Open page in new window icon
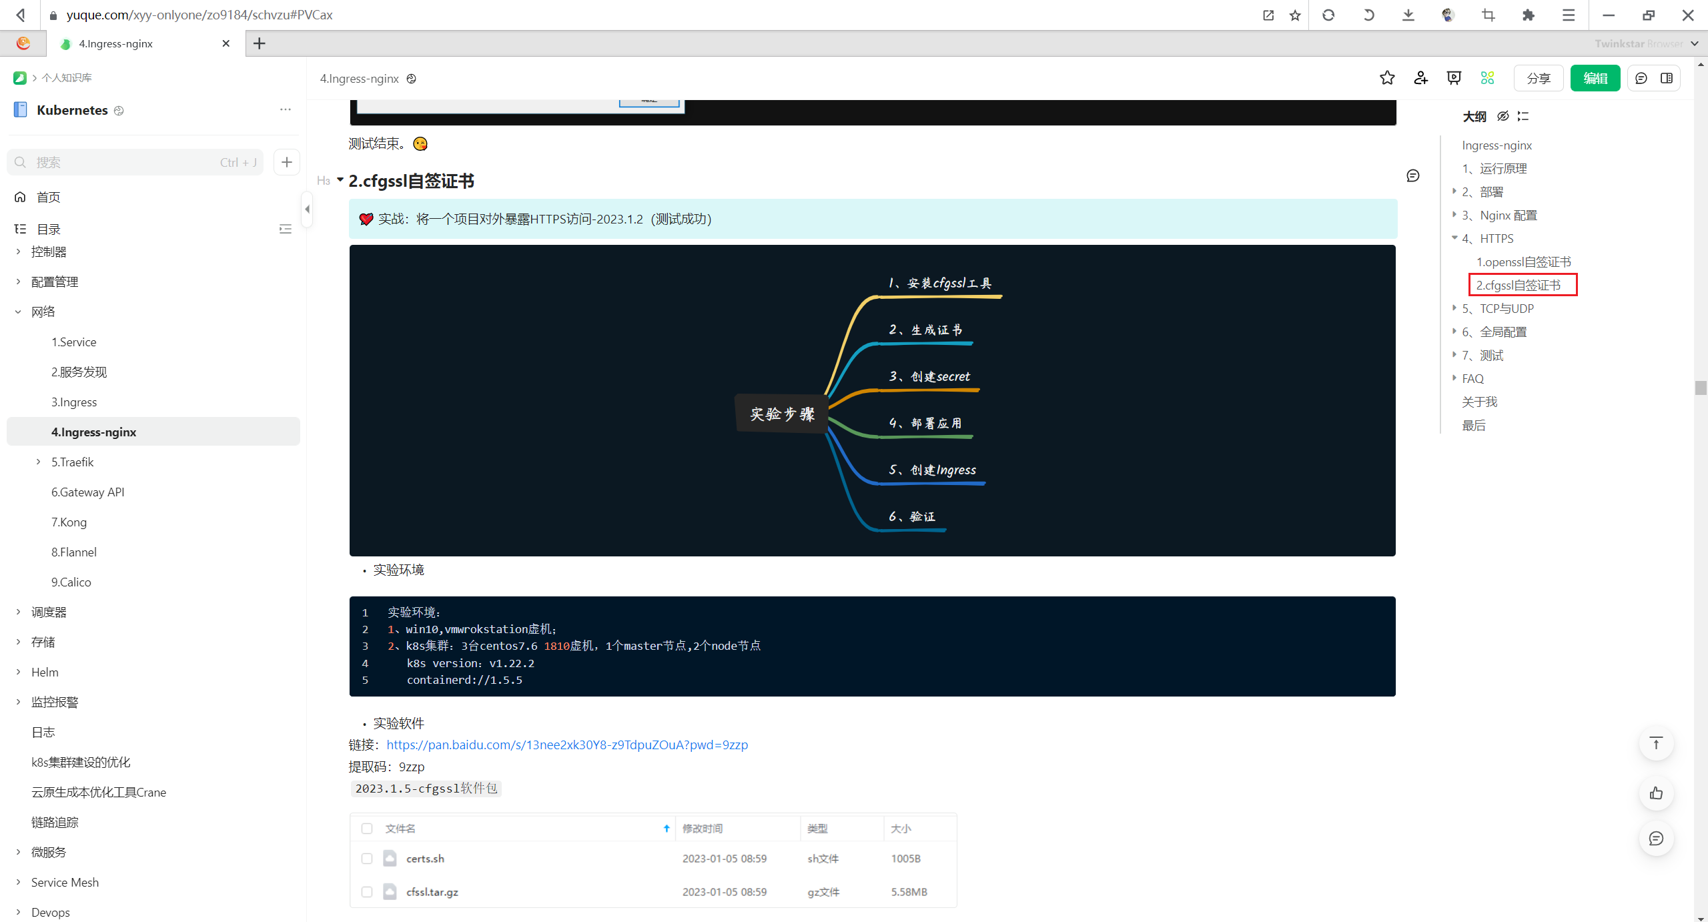Image resolution: width=1708 pixels, height=922 pixels. tap(1268, 15)
